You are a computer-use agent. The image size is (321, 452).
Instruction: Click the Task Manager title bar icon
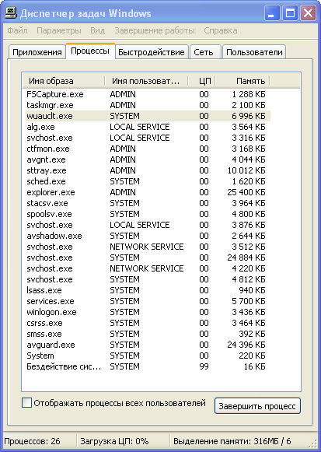(11, 13)
